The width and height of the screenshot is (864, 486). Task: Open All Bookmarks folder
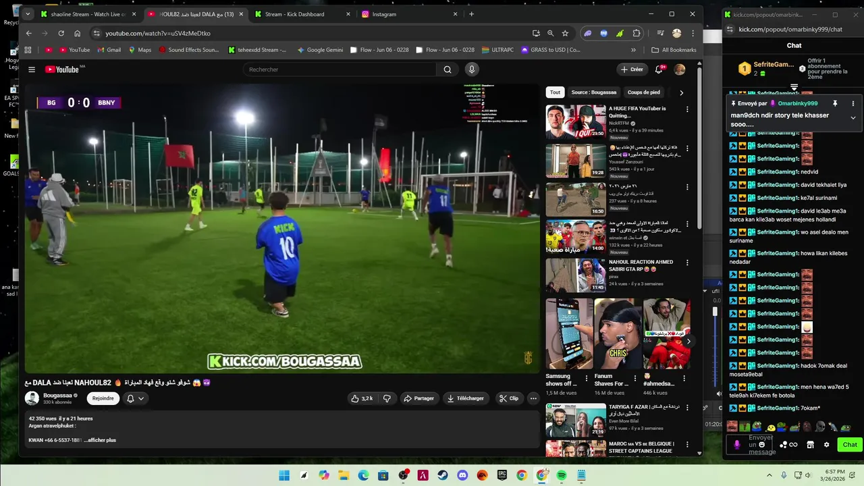point(674,49)
